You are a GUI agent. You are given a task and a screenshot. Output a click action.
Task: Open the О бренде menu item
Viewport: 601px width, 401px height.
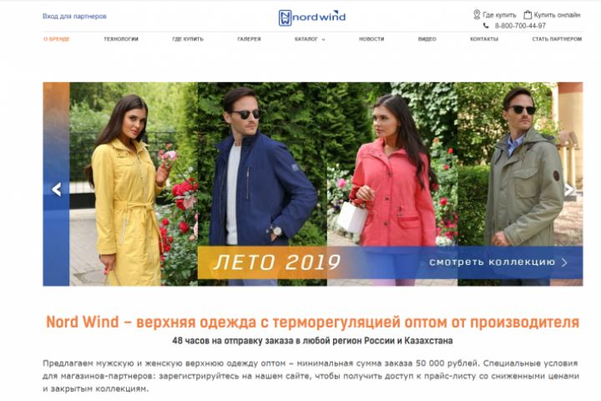tap(57, 39)
